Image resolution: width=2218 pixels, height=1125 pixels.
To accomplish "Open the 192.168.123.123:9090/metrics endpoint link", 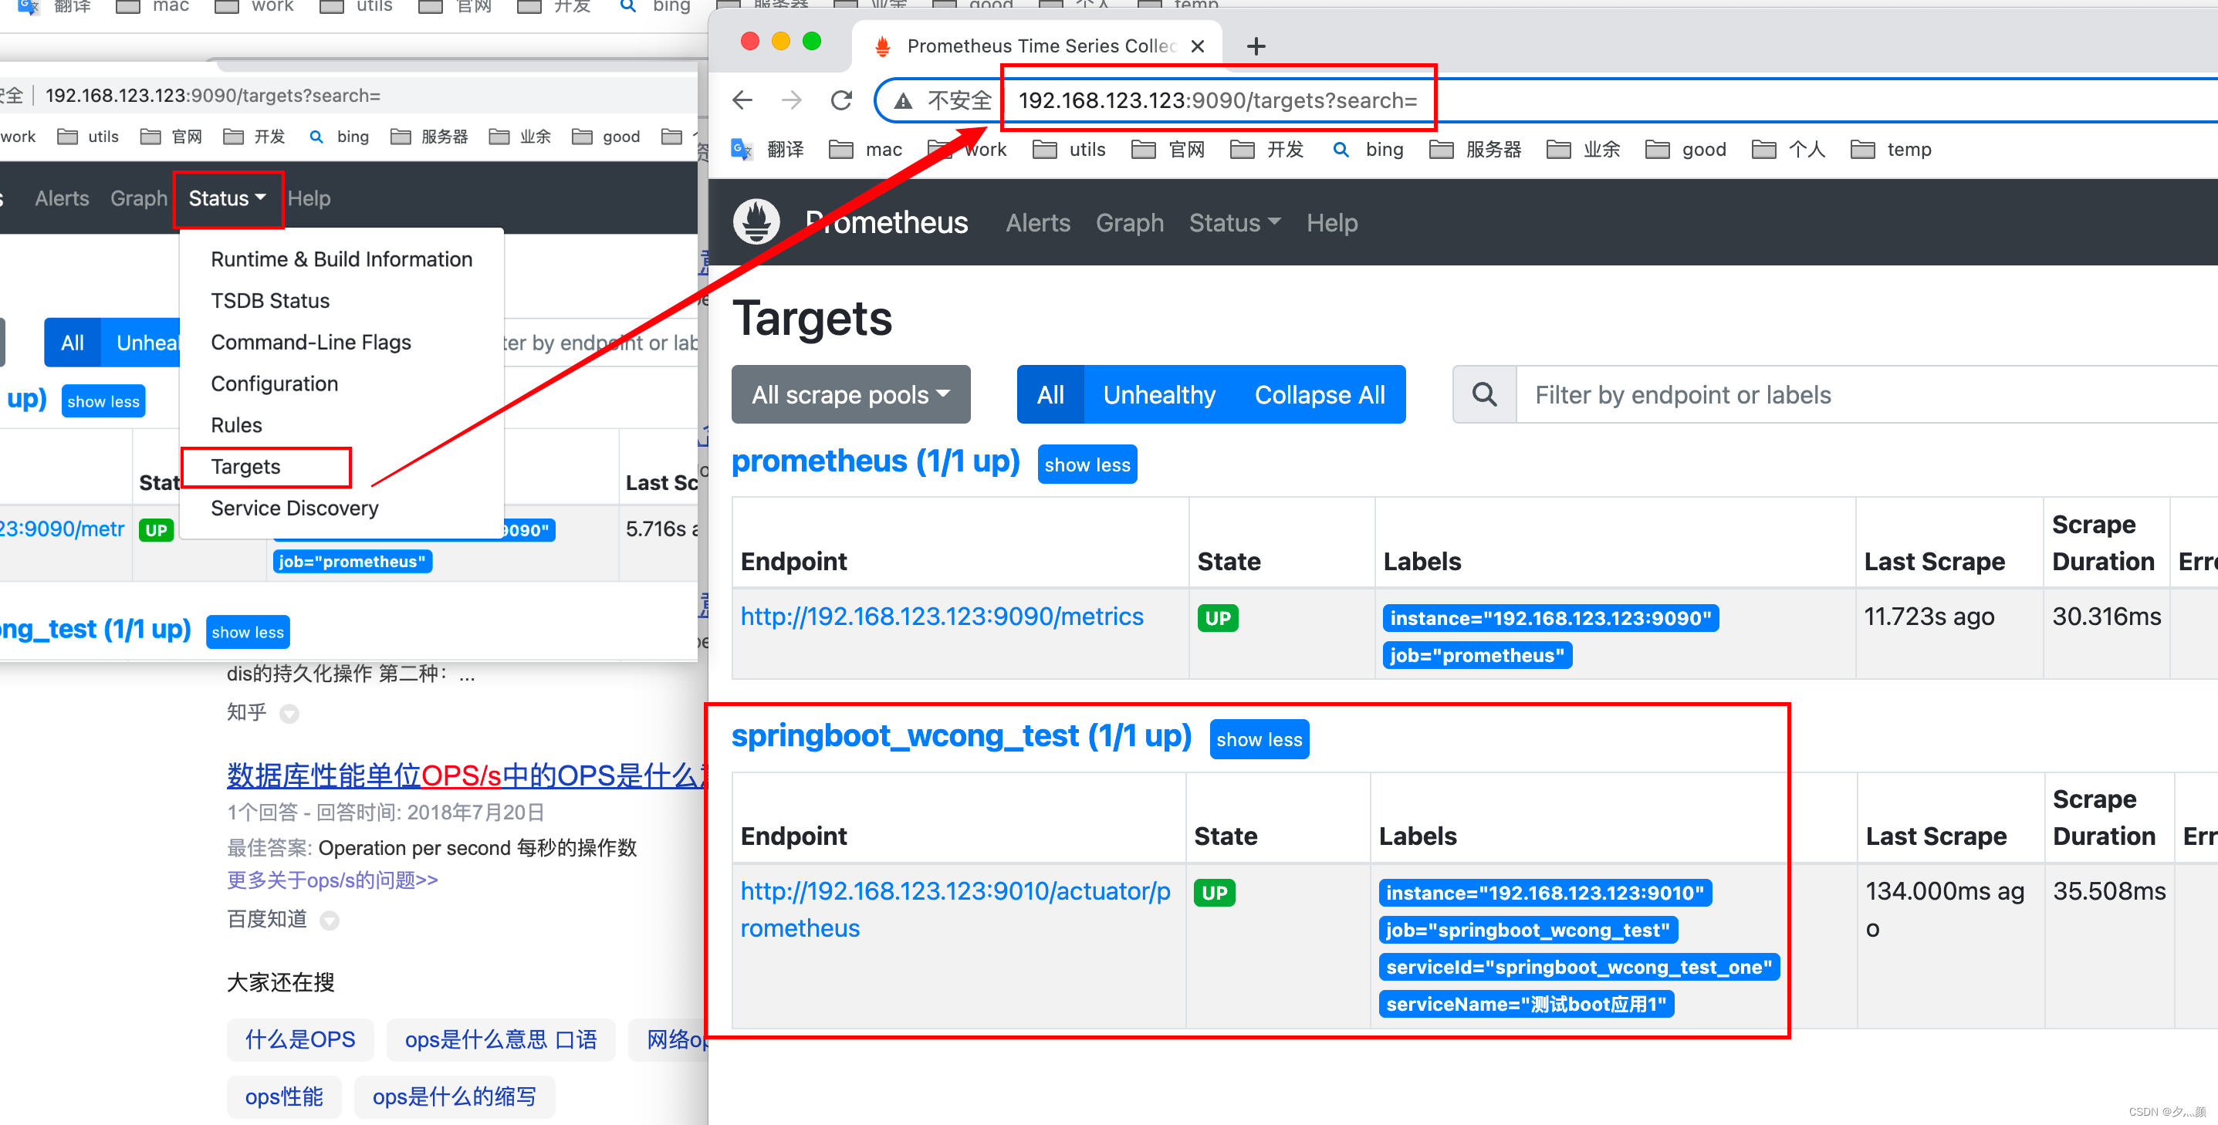I will point(941,617).
